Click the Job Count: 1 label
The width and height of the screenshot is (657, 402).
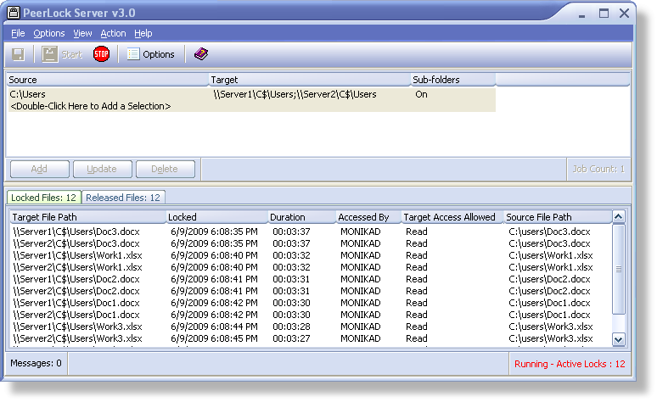pos(598,169)
